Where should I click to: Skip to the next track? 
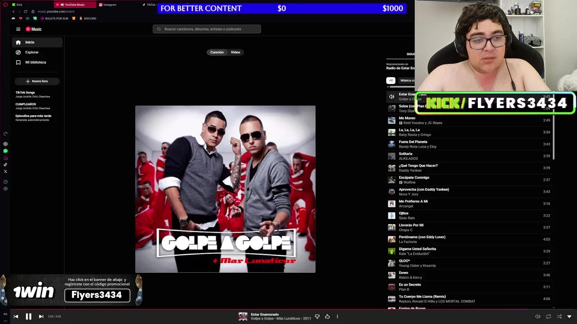coord(41,316)
